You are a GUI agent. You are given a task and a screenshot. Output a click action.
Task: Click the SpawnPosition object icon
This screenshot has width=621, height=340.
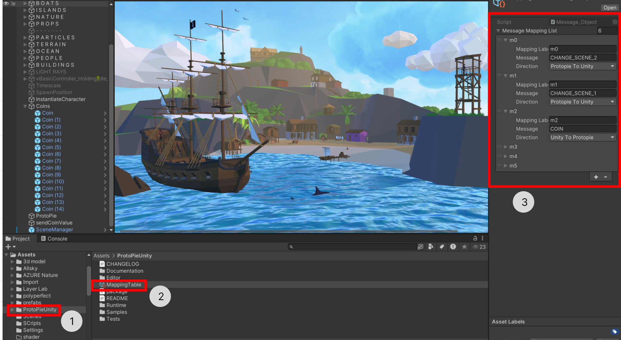coord(32,93)
